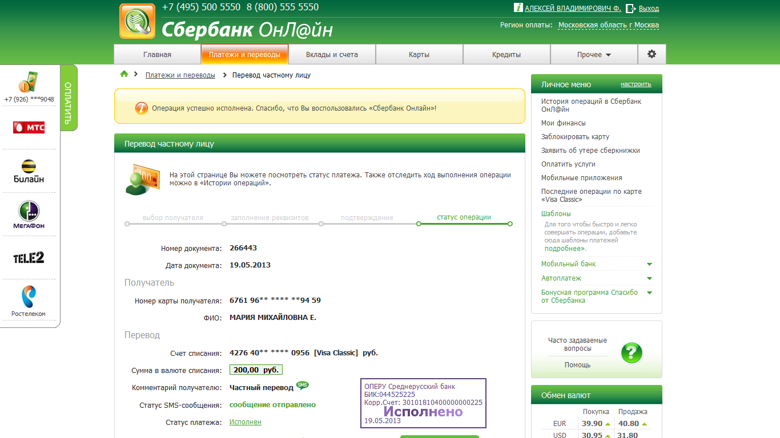Click recipient card number 6761 96** **** **94 59
The image size is (780, 438).
[x=275, y=301]
